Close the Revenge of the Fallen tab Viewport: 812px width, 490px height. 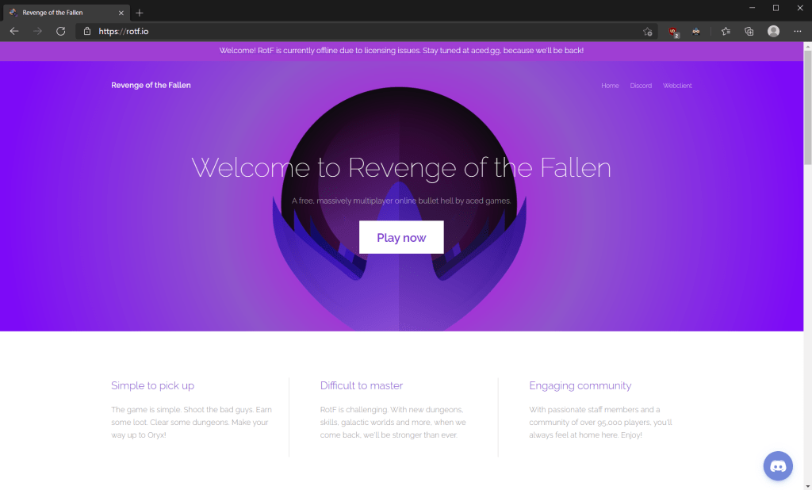(121, 13)
